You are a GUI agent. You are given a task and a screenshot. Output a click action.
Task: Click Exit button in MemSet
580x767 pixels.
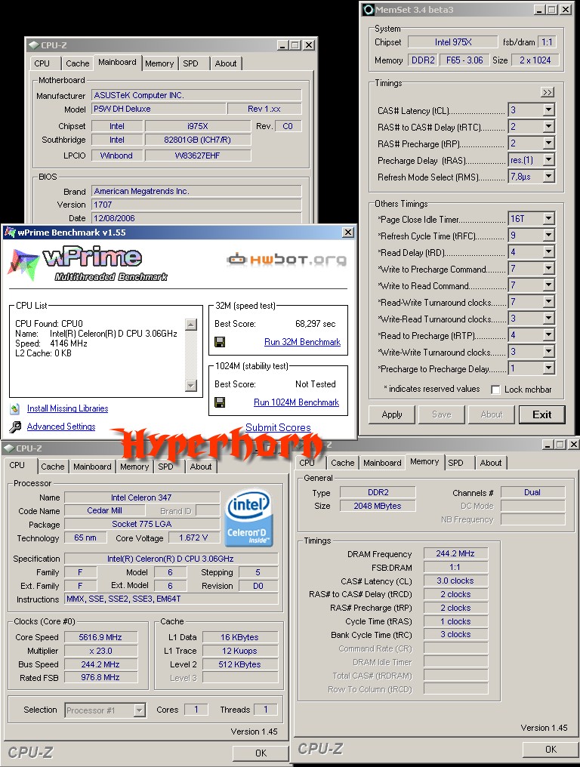pos(541,414)
